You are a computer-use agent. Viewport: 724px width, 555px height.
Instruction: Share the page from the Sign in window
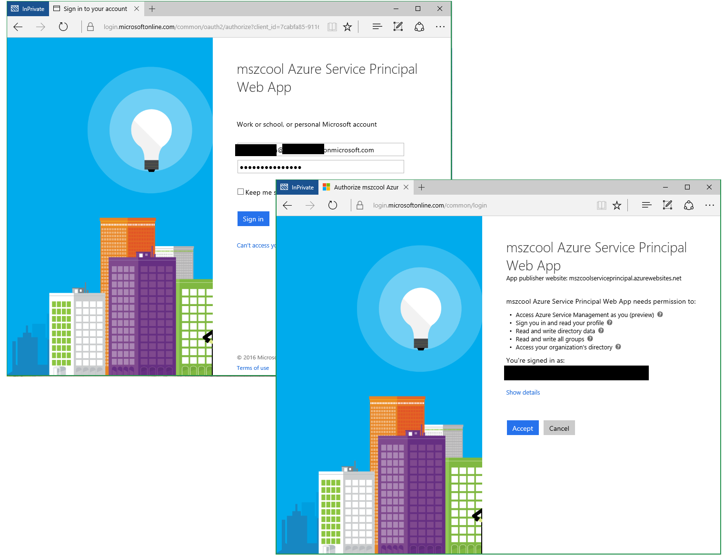click(419, 27)
